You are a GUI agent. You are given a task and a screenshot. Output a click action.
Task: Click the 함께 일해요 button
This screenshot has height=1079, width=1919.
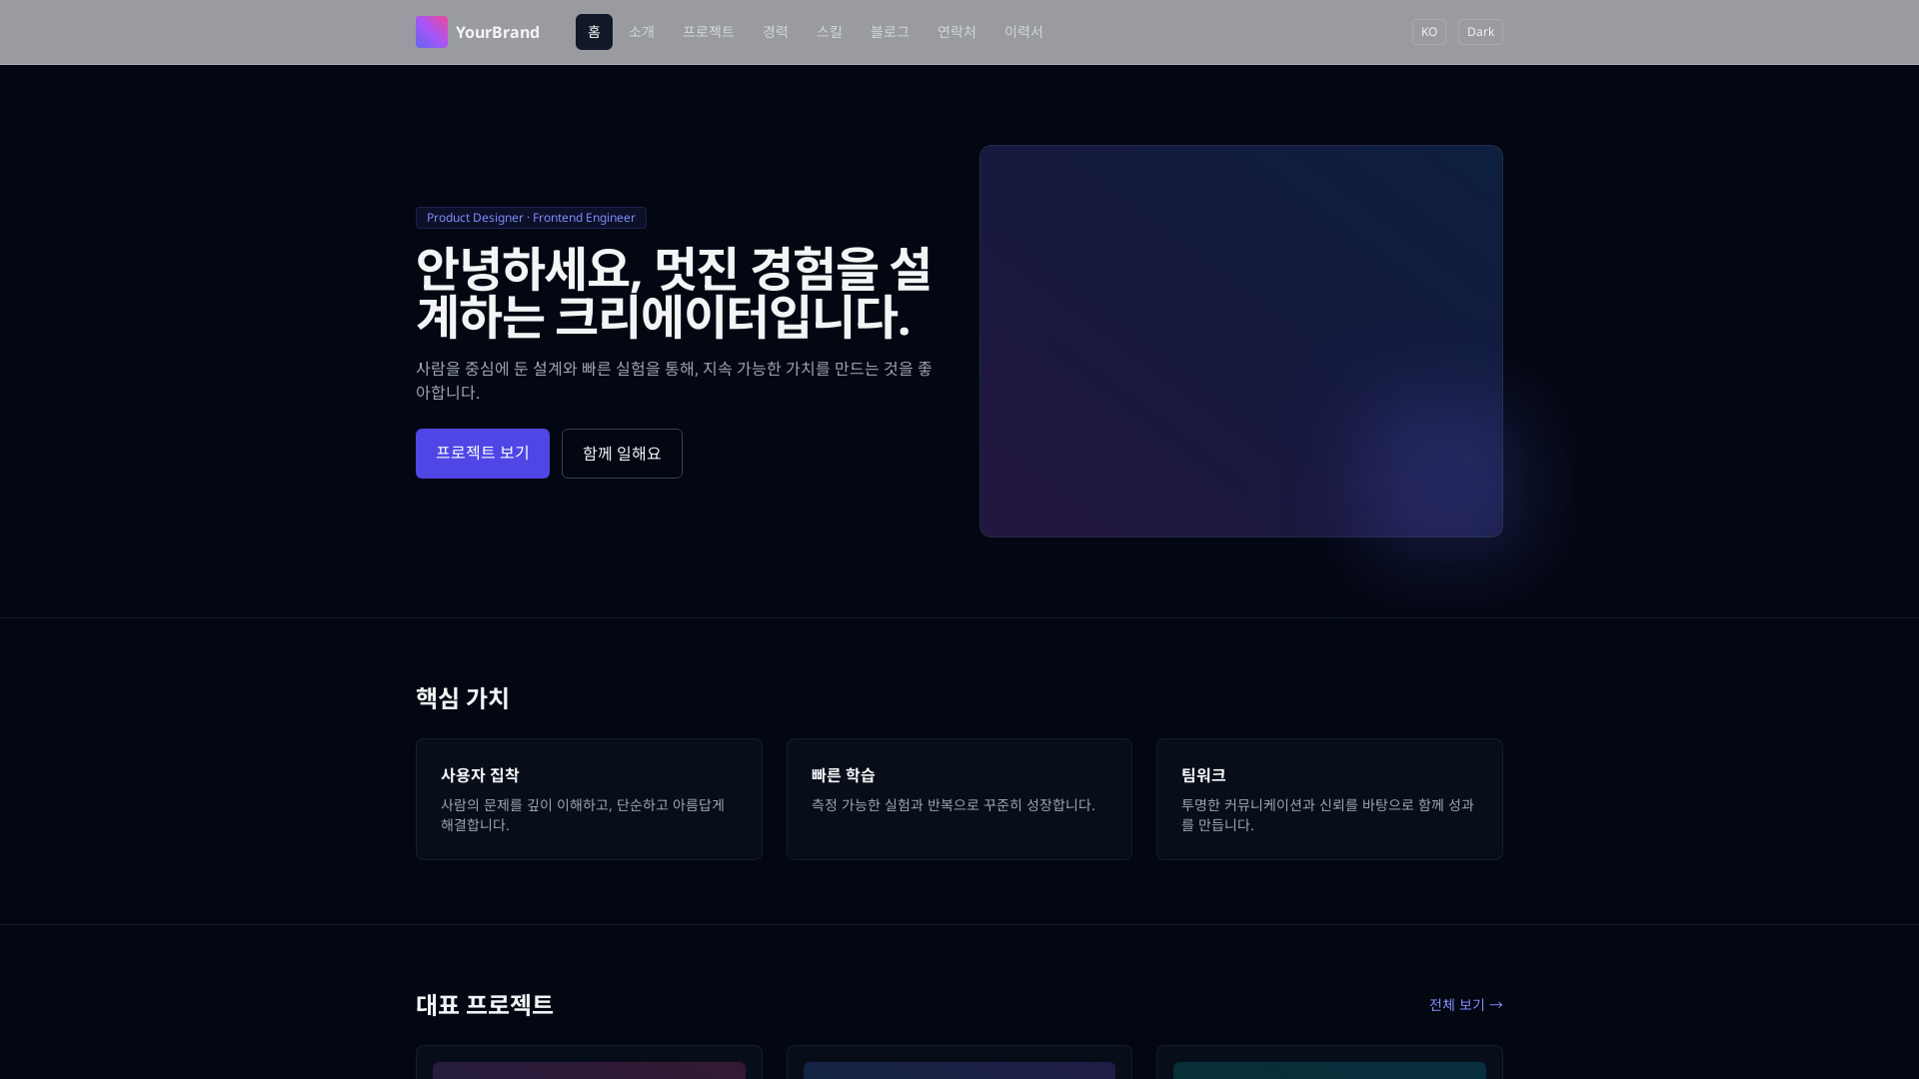[x=622, y=453]
